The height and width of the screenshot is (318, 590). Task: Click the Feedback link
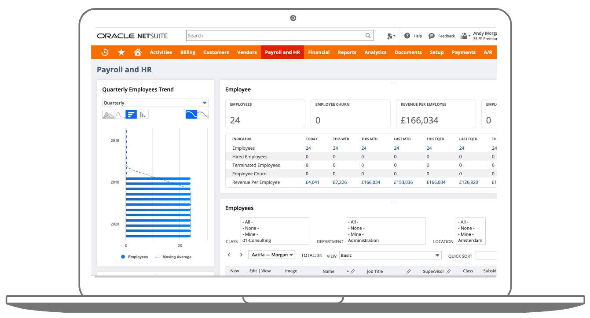[x=446, y=36]
